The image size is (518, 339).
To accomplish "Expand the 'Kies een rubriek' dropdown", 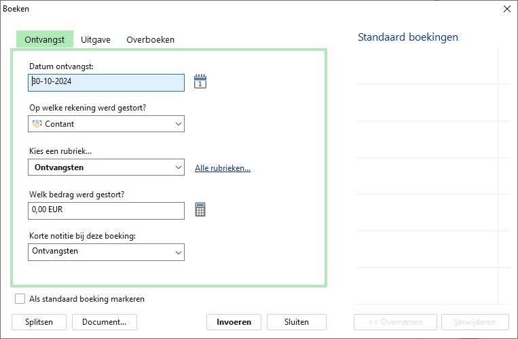I will click(179, 167).
